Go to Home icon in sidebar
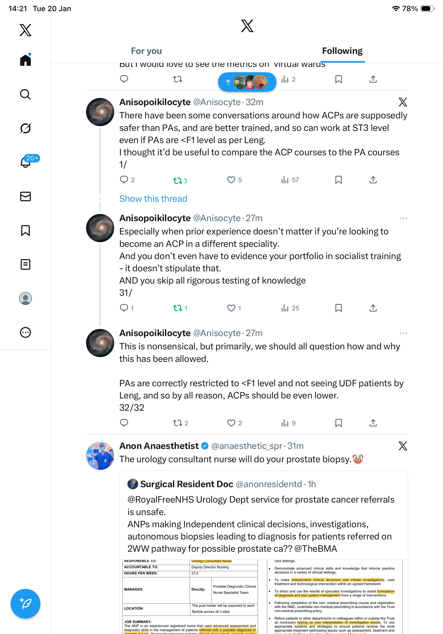 click(25, 60)
